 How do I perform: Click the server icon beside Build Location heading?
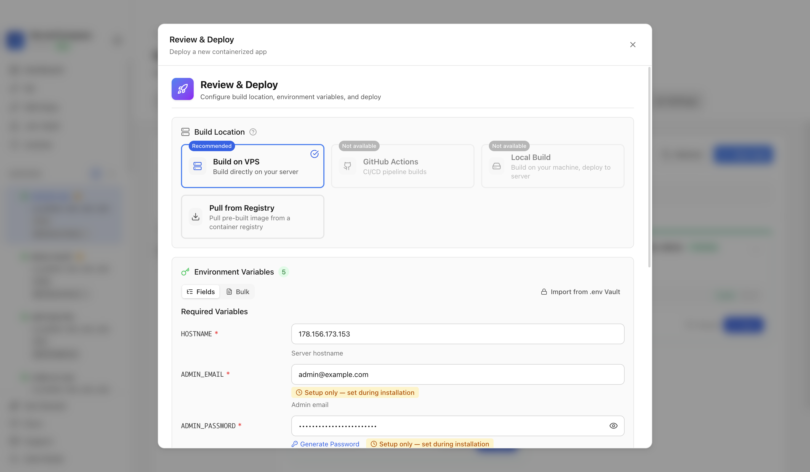point(185,132)
